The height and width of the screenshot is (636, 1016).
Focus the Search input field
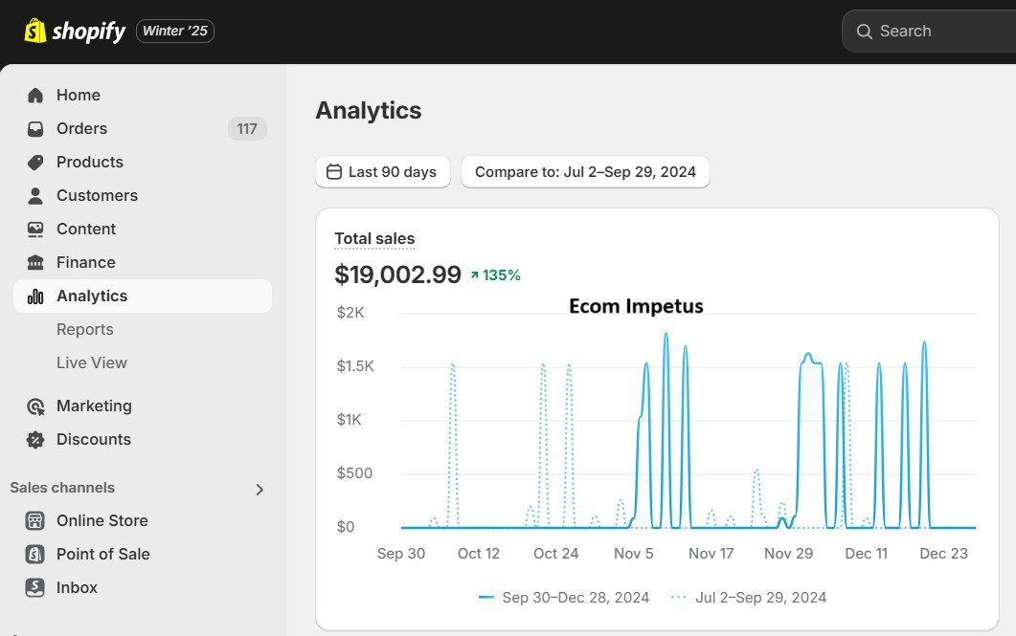(929, 31)
